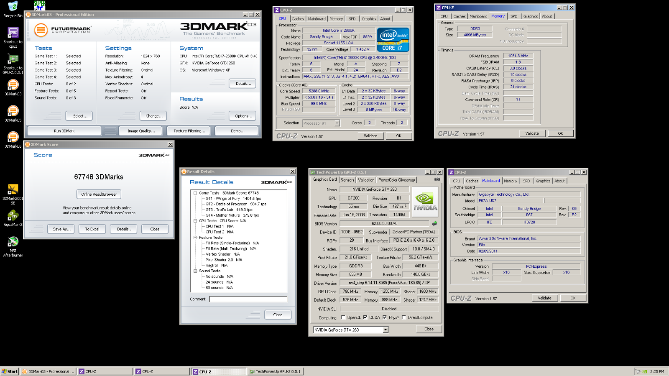Launch the MSI Afterburner desktop icon
Viewport: 669px width, 376px height.
pos(13,242)
